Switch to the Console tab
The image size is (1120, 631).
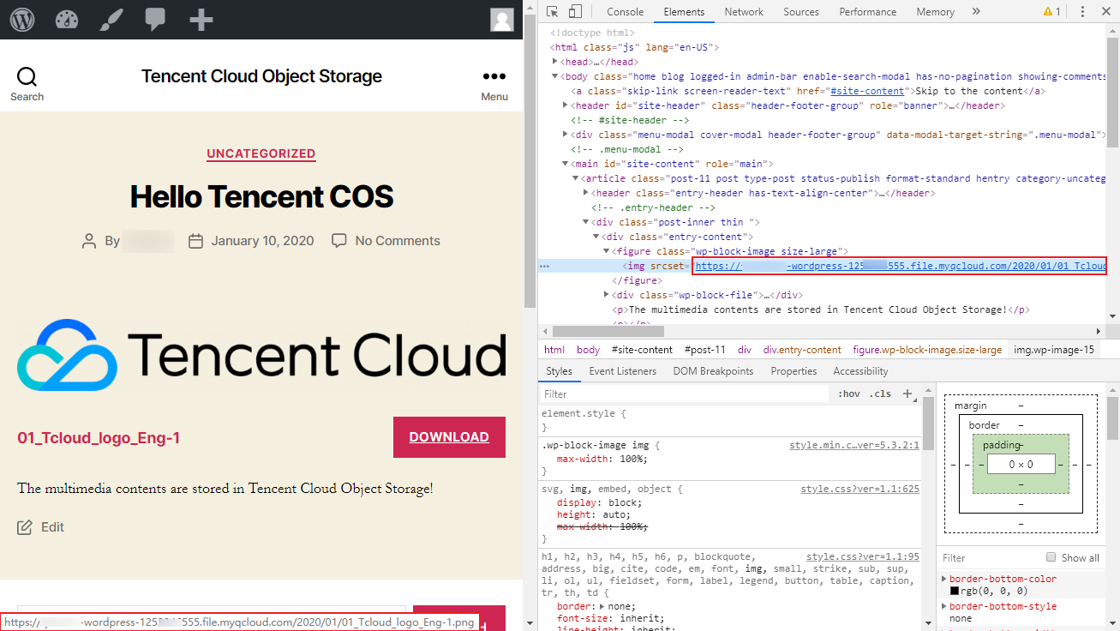click(x=625, y=12)
